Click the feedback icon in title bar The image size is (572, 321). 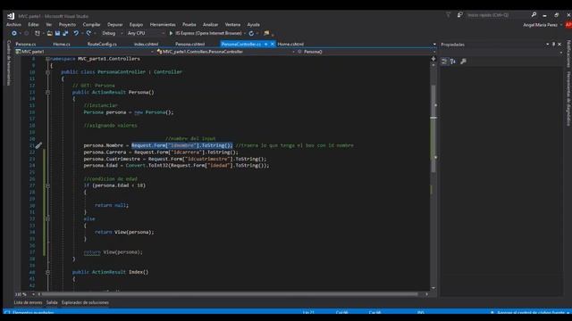[x=459, y=15]
